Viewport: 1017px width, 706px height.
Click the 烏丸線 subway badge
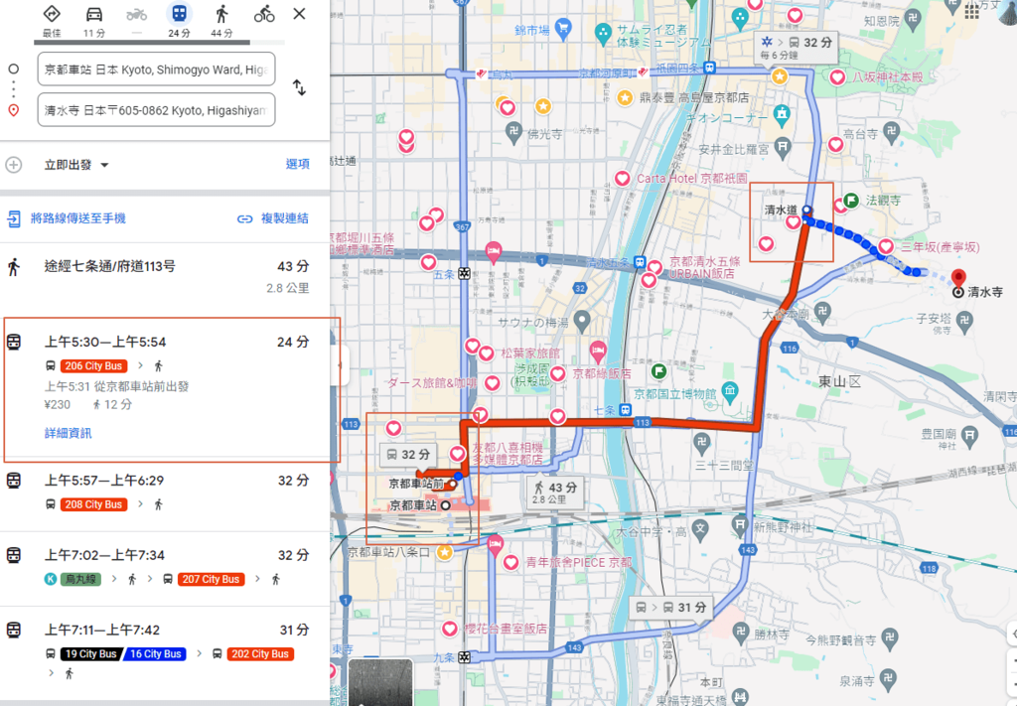coord(79,579)
